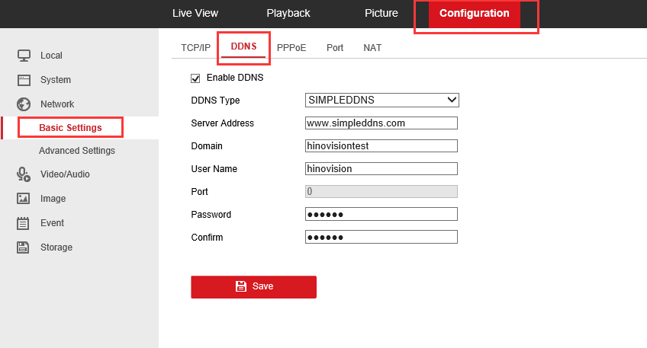Open the Live View tab
This screenshot has width=647, height=348.
(x=195, y=13)
